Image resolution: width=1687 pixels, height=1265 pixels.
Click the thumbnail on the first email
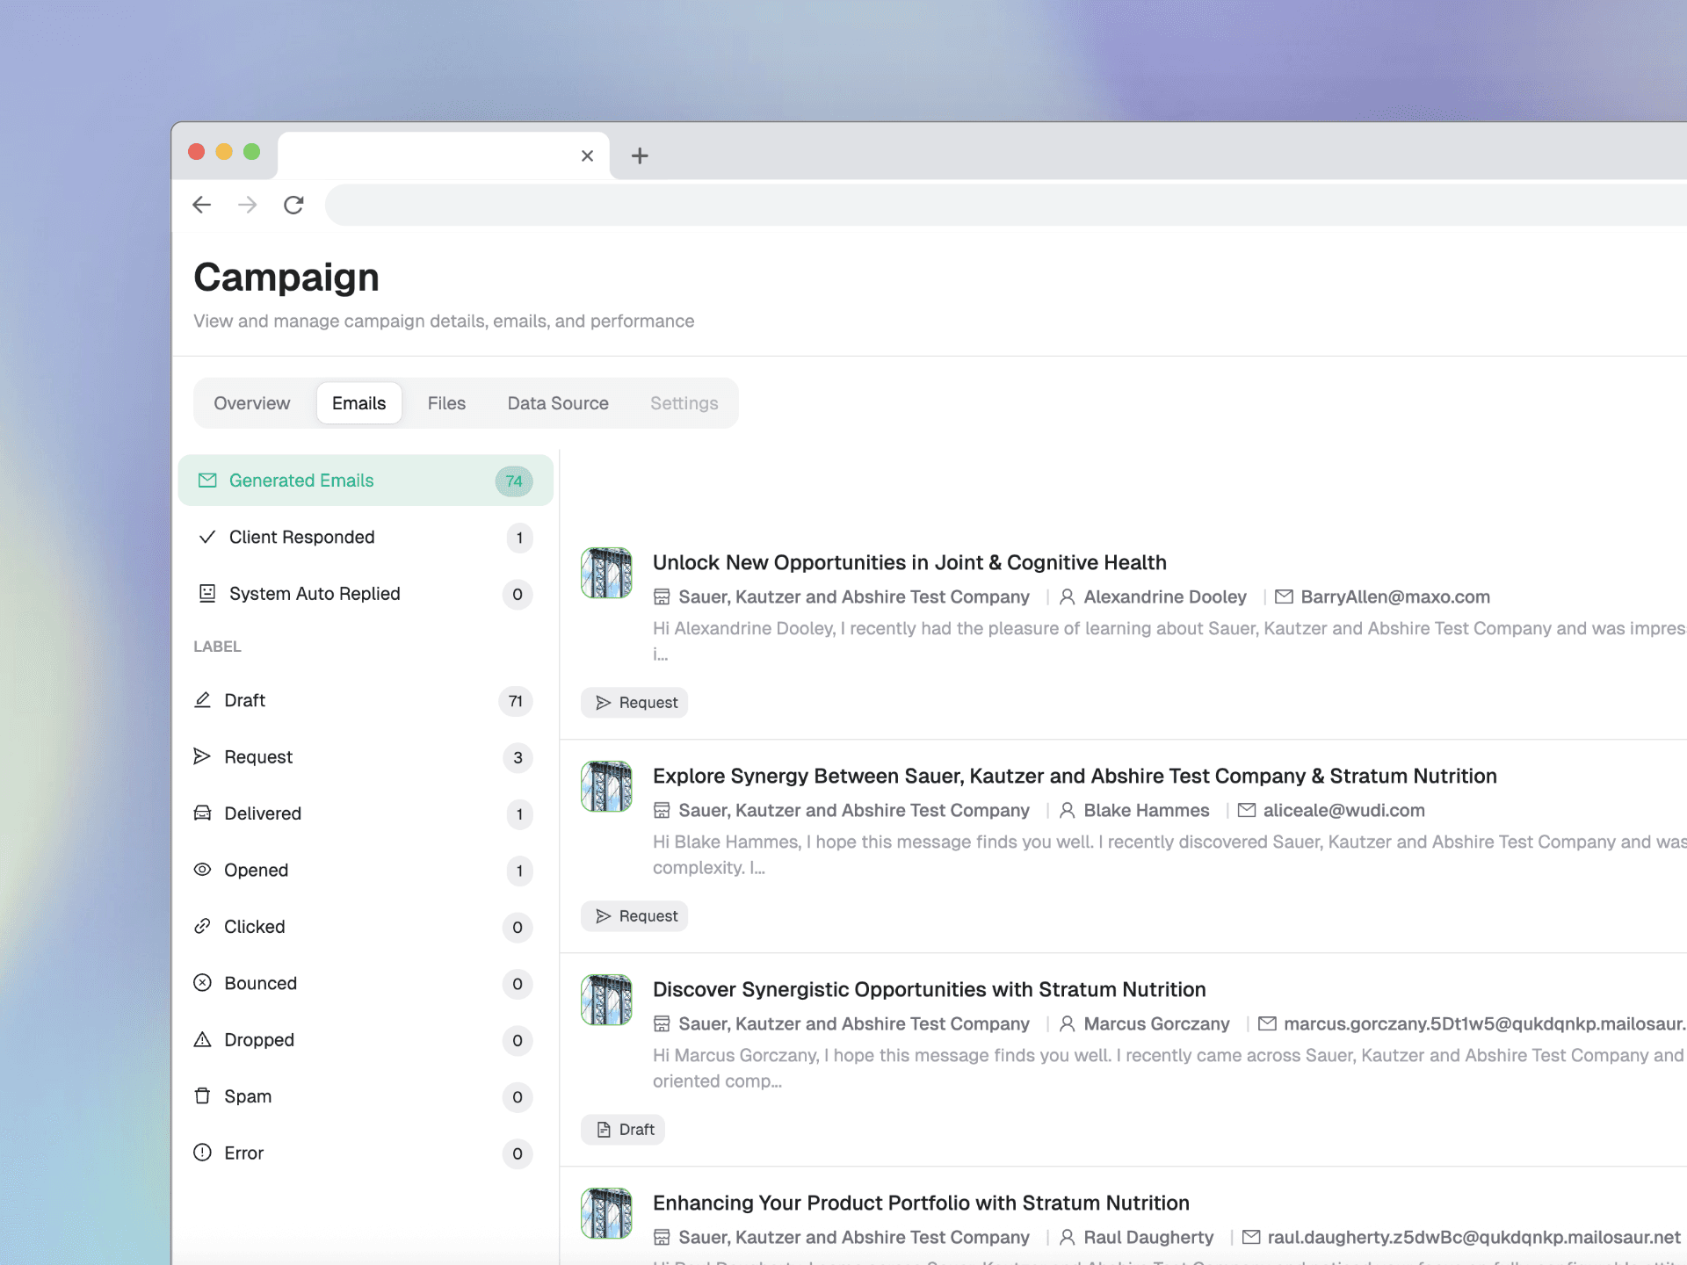[x=606, y=573]
